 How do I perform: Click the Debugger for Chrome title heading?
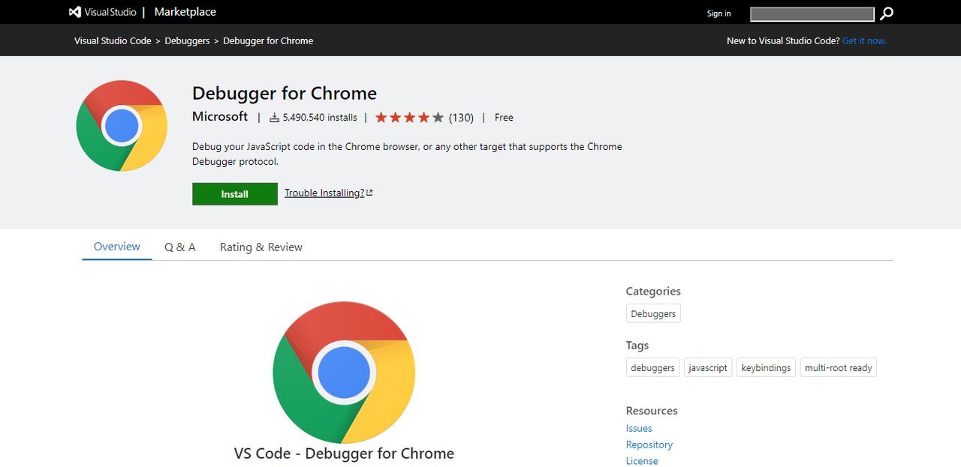click(x=285, y=93)
